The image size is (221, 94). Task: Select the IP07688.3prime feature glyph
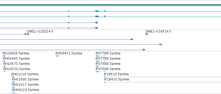pyautogui.click(x=100, y=72)
